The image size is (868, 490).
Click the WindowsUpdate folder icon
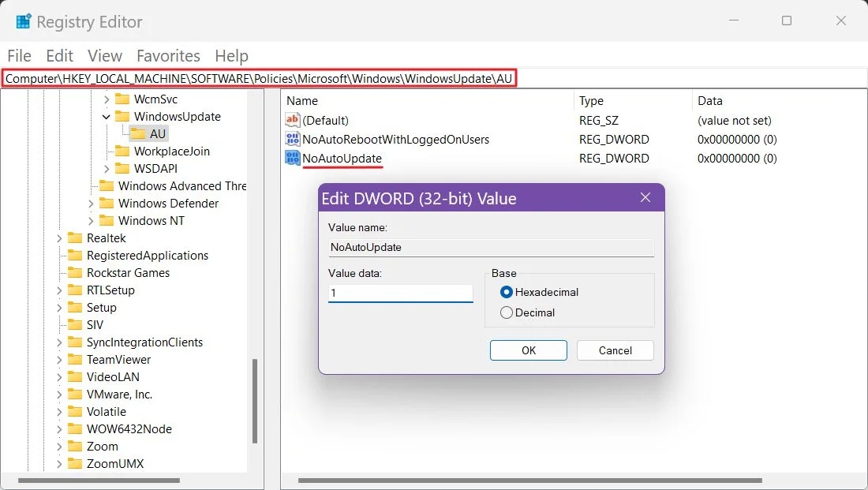[x=122, y=116]
